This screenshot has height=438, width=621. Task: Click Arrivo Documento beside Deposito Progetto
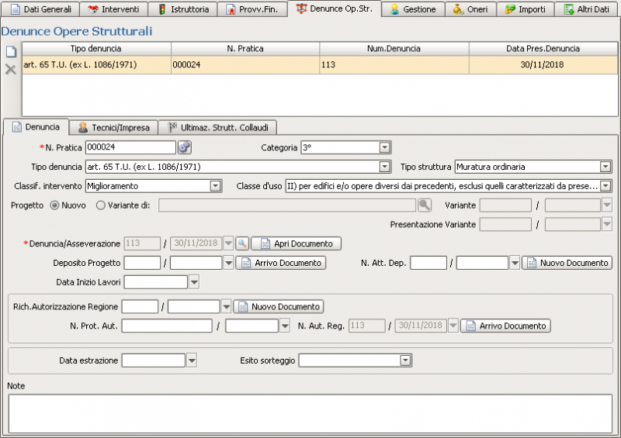pyautogui.click(x=281, y=263)
